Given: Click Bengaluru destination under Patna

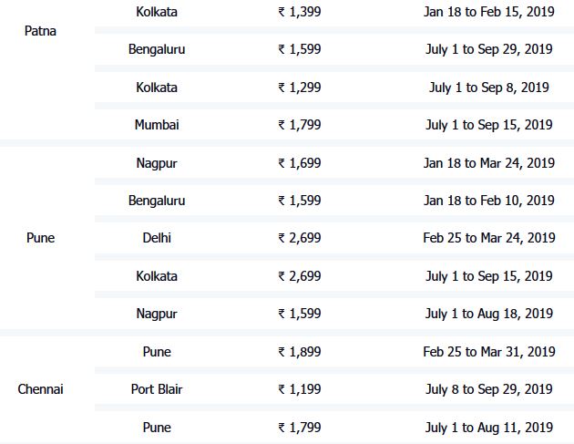Looking at the screenshot, I should click(x=157, y=49).
